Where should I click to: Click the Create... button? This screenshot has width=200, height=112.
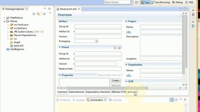click(x=116, y=81)
